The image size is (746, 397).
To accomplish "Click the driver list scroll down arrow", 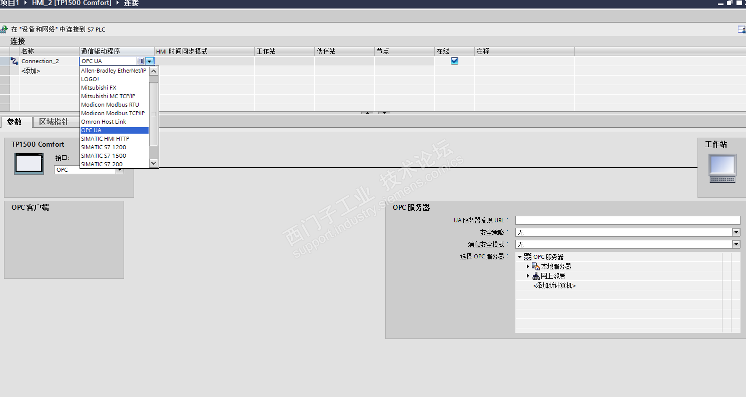I will click(x=154, y=163).
